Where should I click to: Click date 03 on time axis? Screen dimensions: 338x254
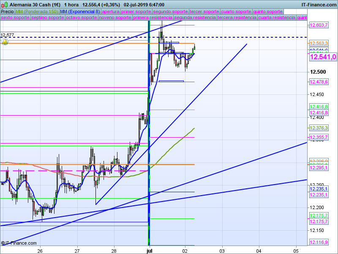[x=222, y=251]
